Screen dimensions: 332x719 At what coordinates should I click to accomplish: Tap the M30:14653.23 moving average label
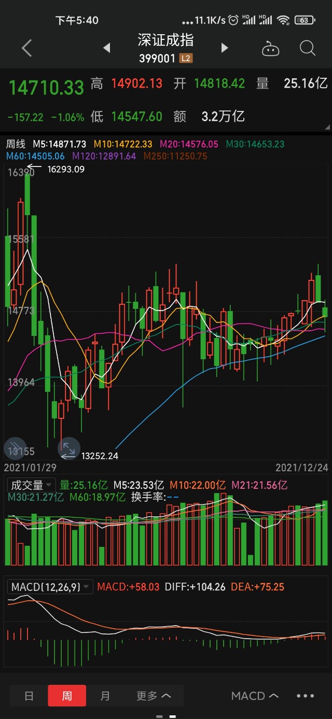click(255, 144)
